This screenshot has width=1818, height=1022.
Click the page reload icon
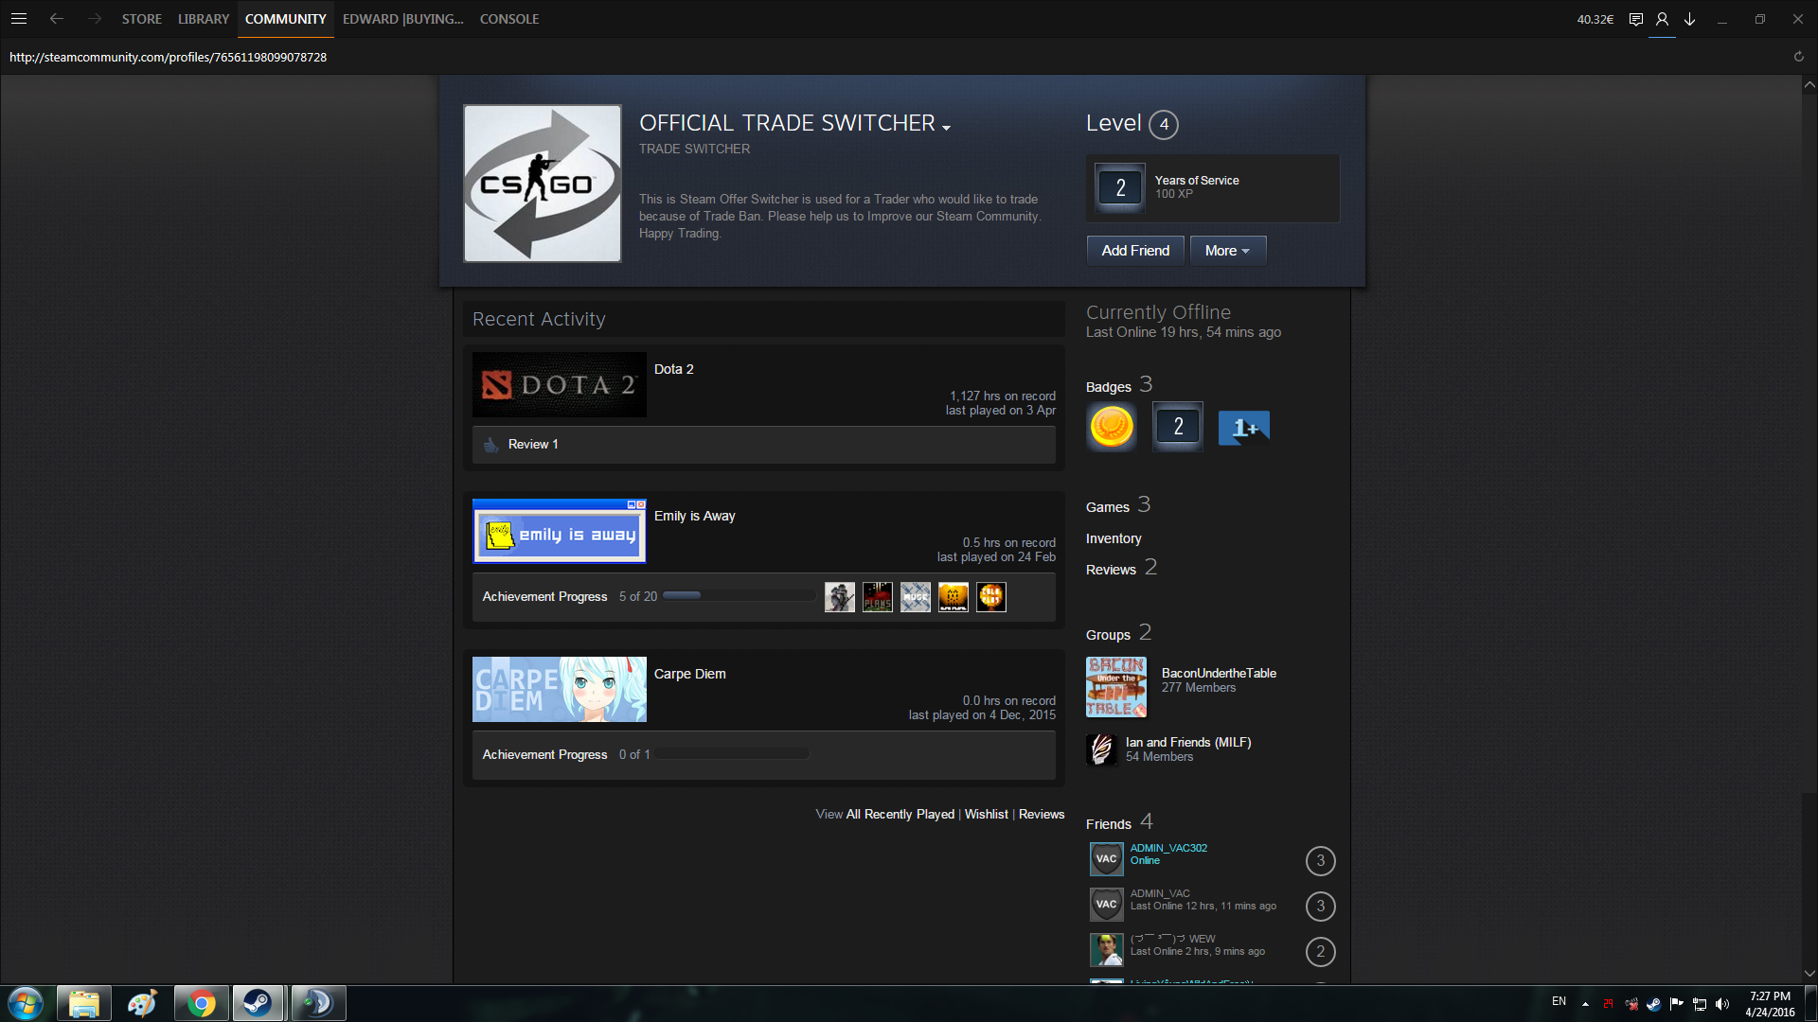[1798, 57]
